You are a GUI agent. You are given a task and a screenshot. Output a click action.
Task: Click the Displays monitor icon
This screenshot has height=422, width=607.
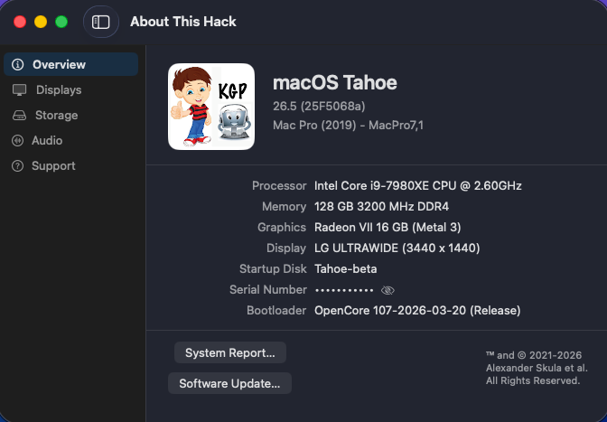coord(19,89)
